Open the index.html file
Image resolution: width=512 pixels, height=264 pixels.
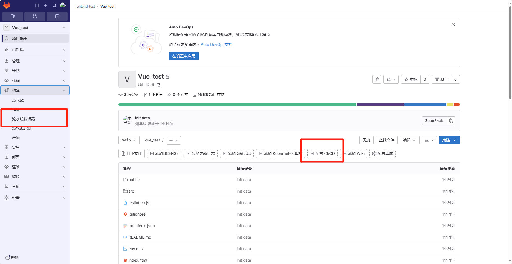[x=138, y=260]
